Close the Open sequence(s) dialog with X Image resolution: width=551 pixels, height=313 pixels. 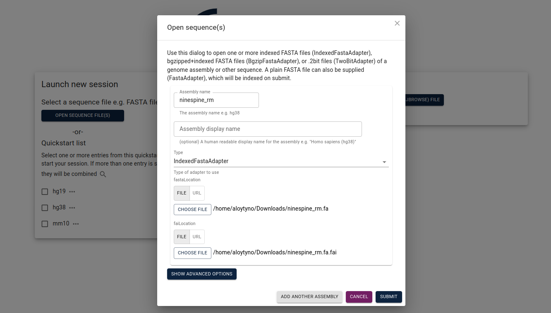click(x=397, y=23)
